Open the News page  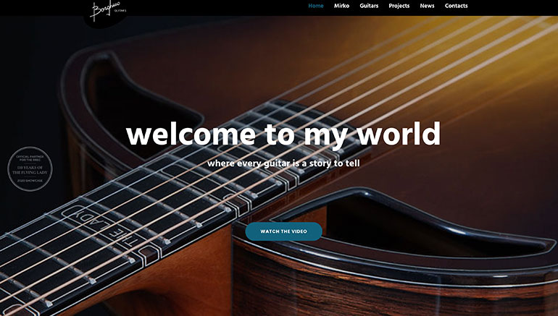tap(427, 6)
